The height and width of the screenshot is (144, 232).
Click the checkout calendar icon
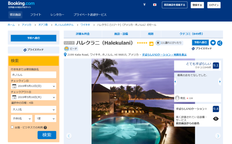(14, 97)
